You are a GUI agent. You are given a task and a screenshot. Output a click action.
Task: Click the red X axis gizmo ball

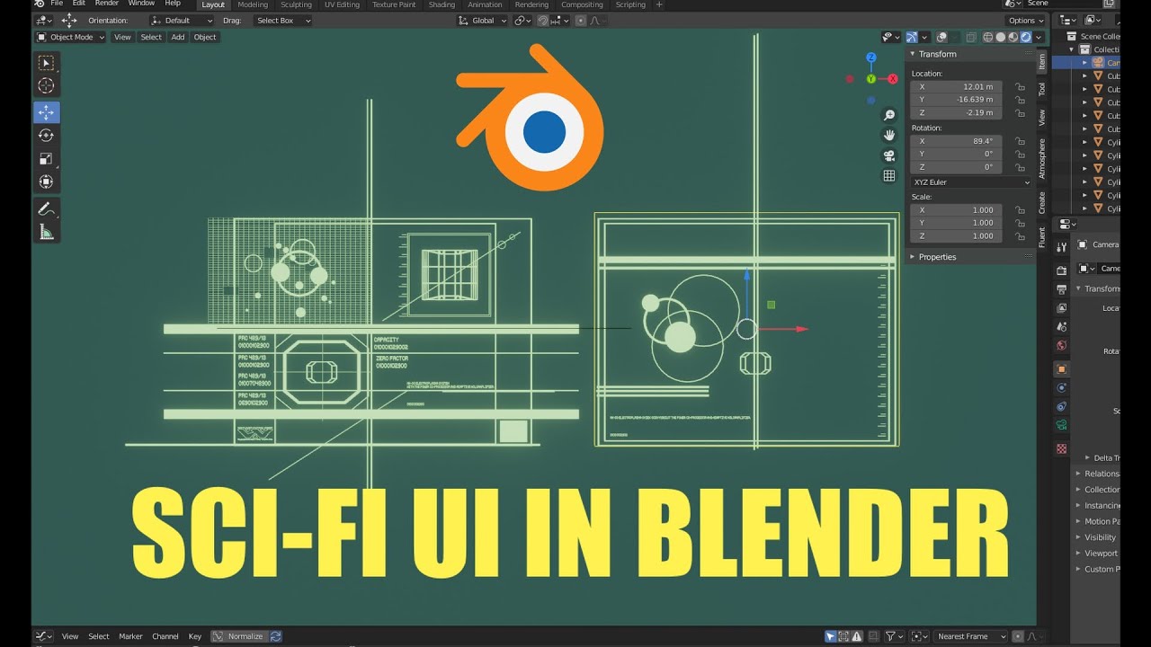[x=893, y=79]
